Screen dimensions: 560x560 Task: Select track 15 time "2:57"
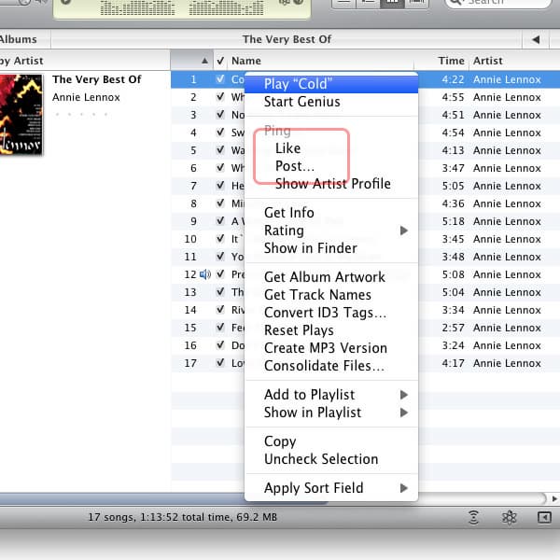[453, 328]
